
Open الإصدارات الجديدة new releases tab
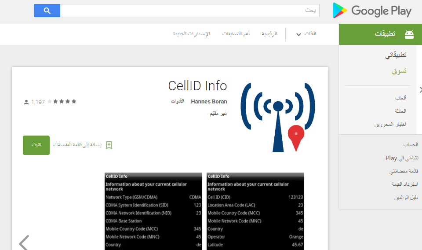tap(191, 34)
